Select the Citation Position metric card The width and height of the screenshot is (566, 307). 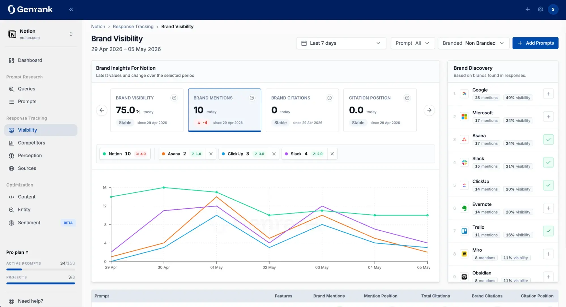pos(380,110)
